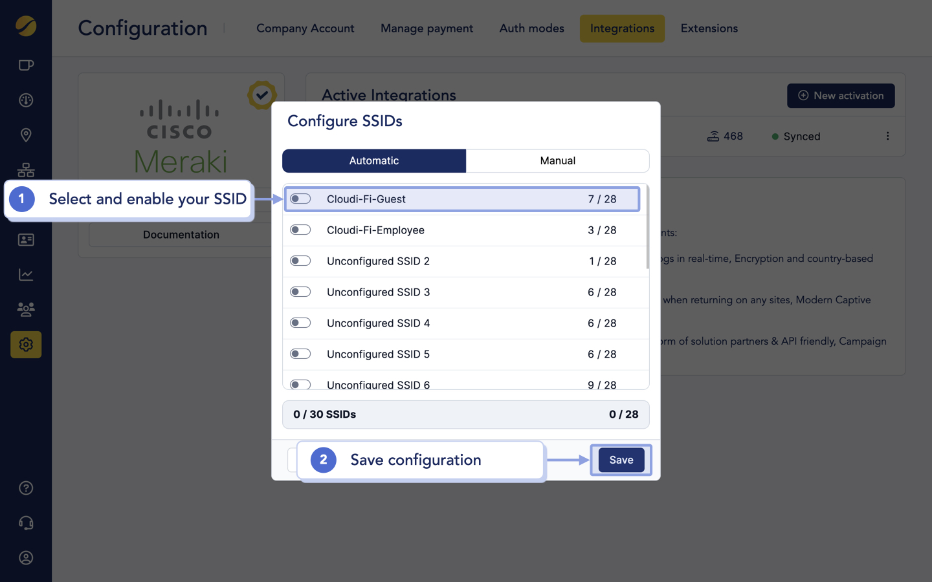Navigate to Company Account section

click(305, 28)
